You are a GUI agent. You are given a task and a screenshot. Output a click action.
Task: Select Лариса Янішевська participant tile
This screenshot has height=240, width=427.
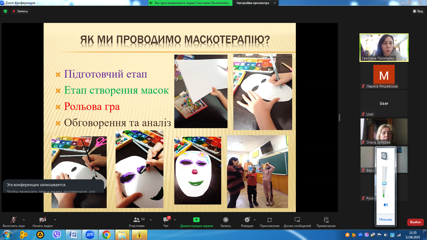point(384,75)
